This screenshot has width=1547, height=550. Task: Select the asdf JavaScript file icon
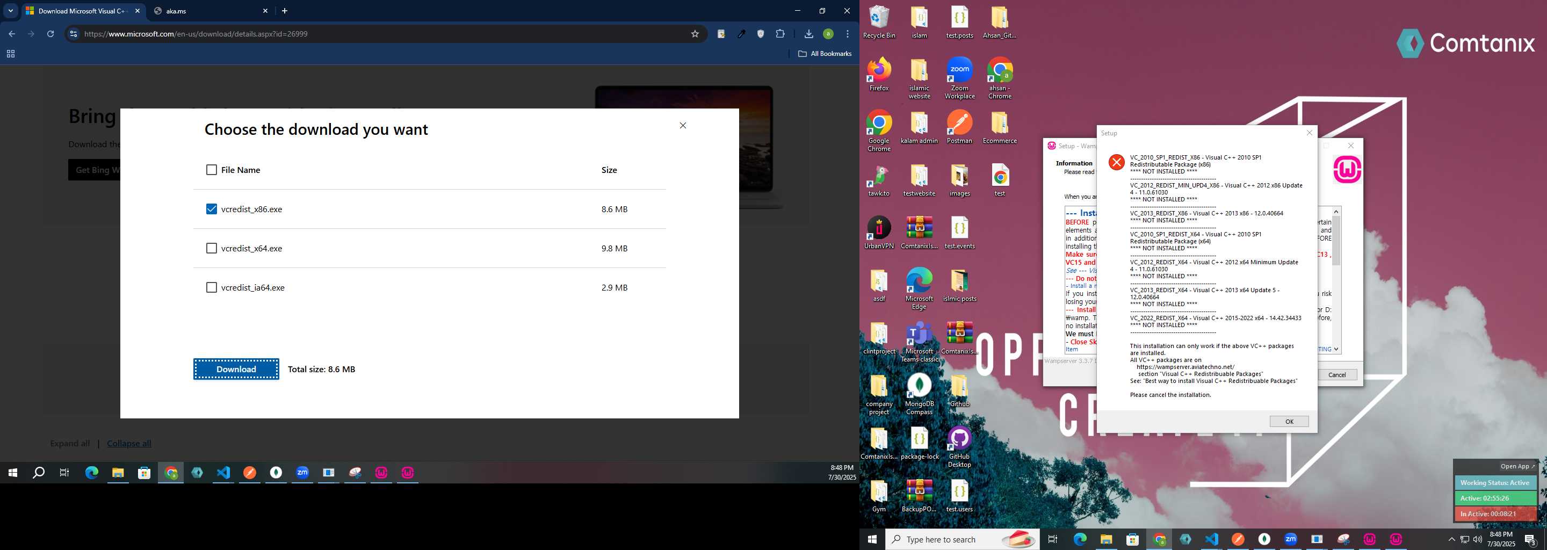click(x=879, y=285)
